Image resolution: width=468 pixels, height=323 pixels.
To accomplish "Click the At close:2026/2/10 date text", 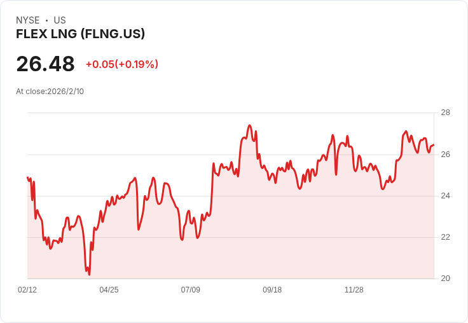I will [x=50, y=92].
